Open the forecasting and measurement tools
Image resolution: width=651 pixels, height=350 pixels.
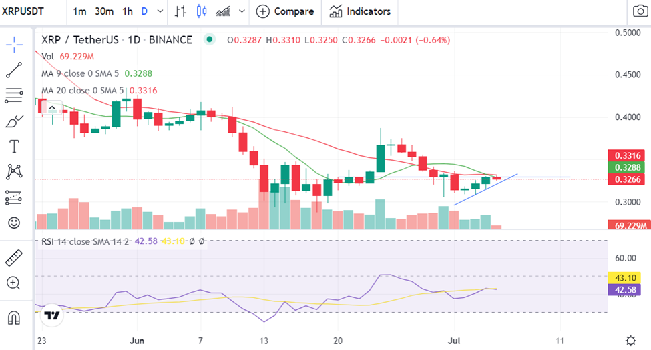click(x=14, y=197)
